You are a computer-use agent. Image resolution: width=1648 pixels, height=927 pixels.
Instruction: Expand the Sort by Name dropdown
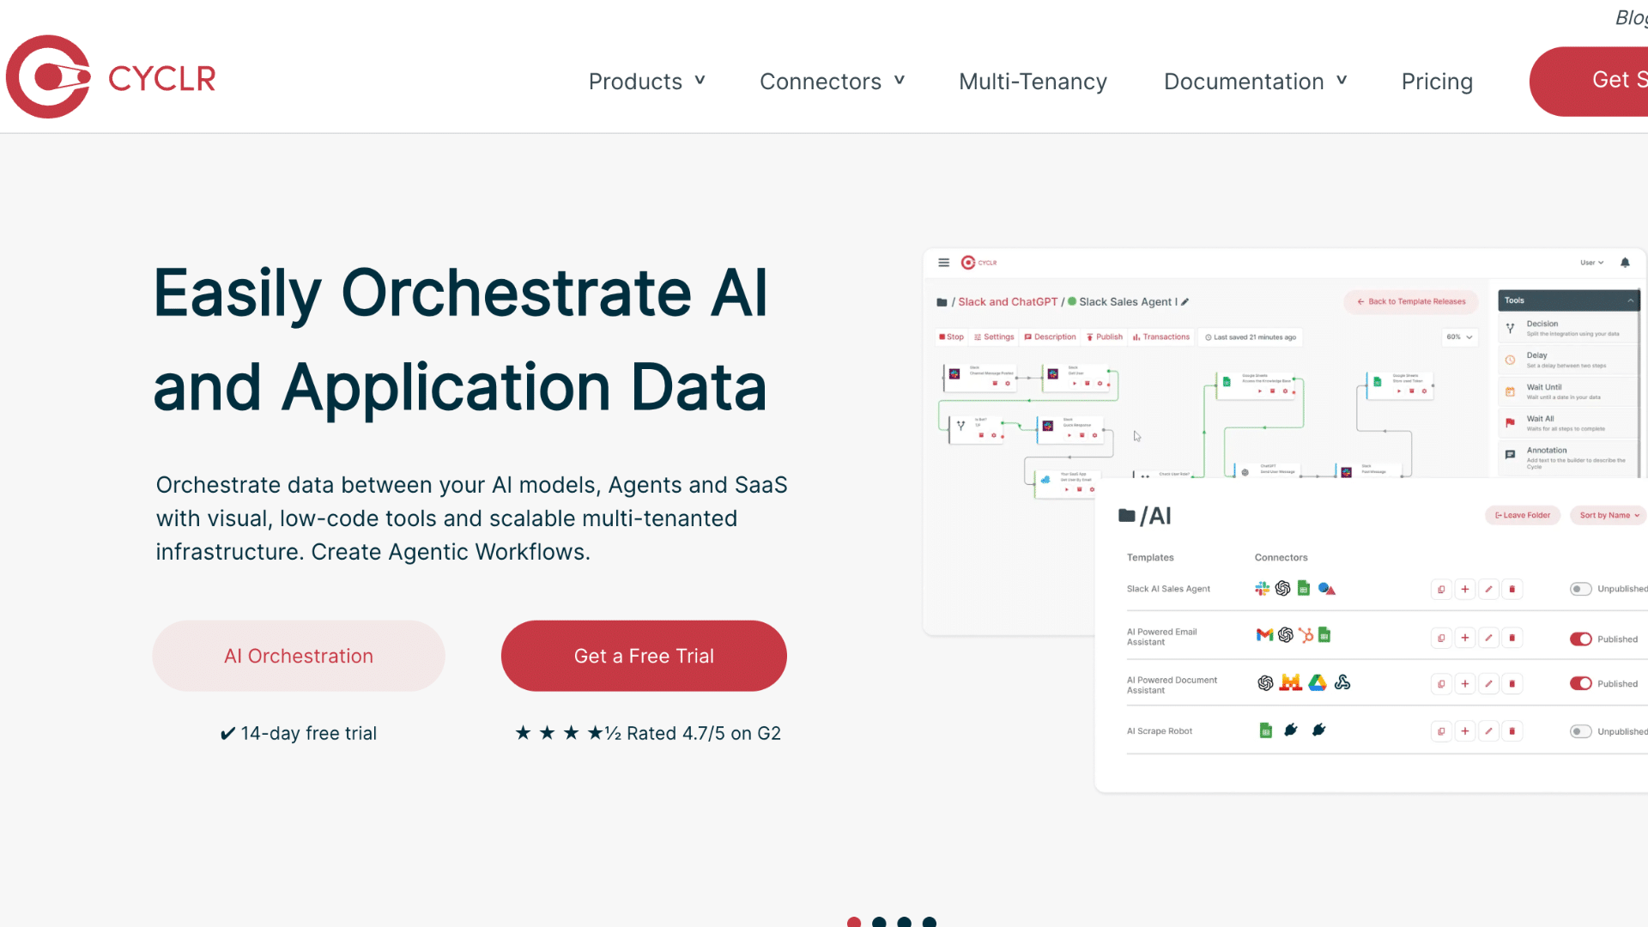tap(1607, 515)
